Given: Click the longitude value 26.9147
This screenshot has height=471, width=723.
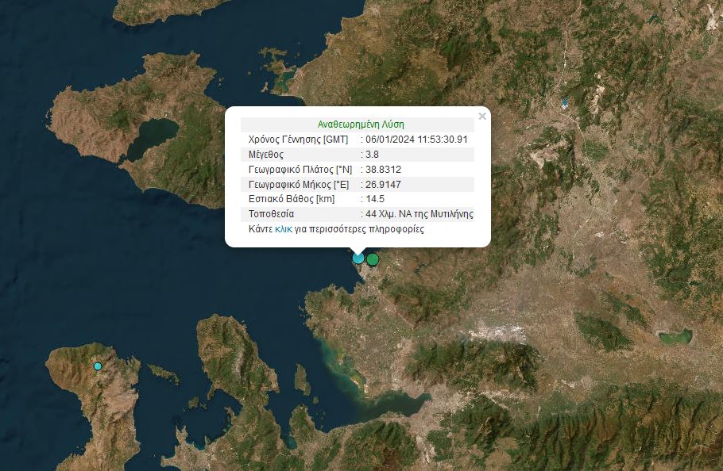Looking at the screenshot, I should point(383,184).
